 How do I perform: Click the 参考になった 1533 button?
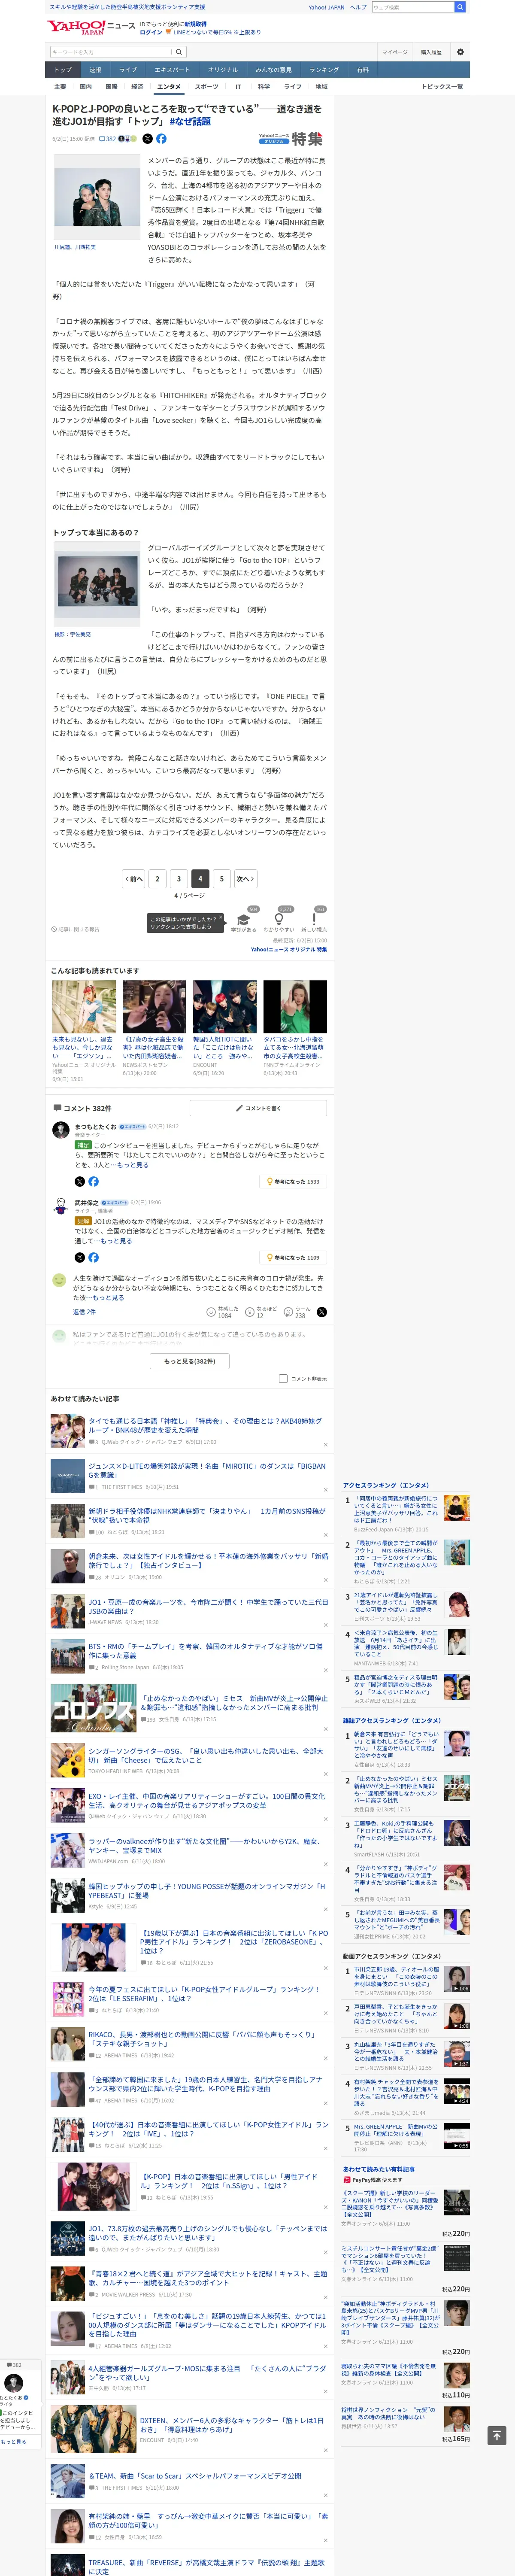293,1182
